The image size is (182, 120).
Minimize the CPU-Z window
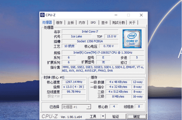pos(116,15)
